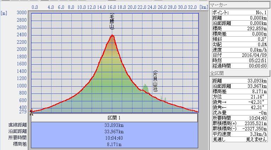Select the 平均速度 3.3km/h row
Screen dimensions: 271x150
pos(239,134)
